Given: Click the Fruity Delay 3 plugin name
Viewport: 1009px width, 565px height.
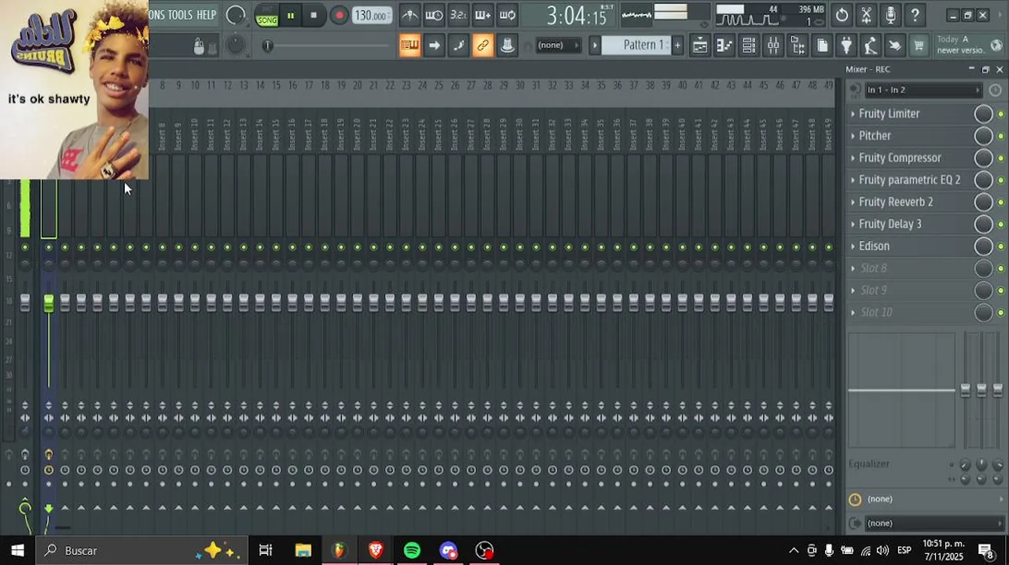Looking at the screenshot, I should click(890, 224).
